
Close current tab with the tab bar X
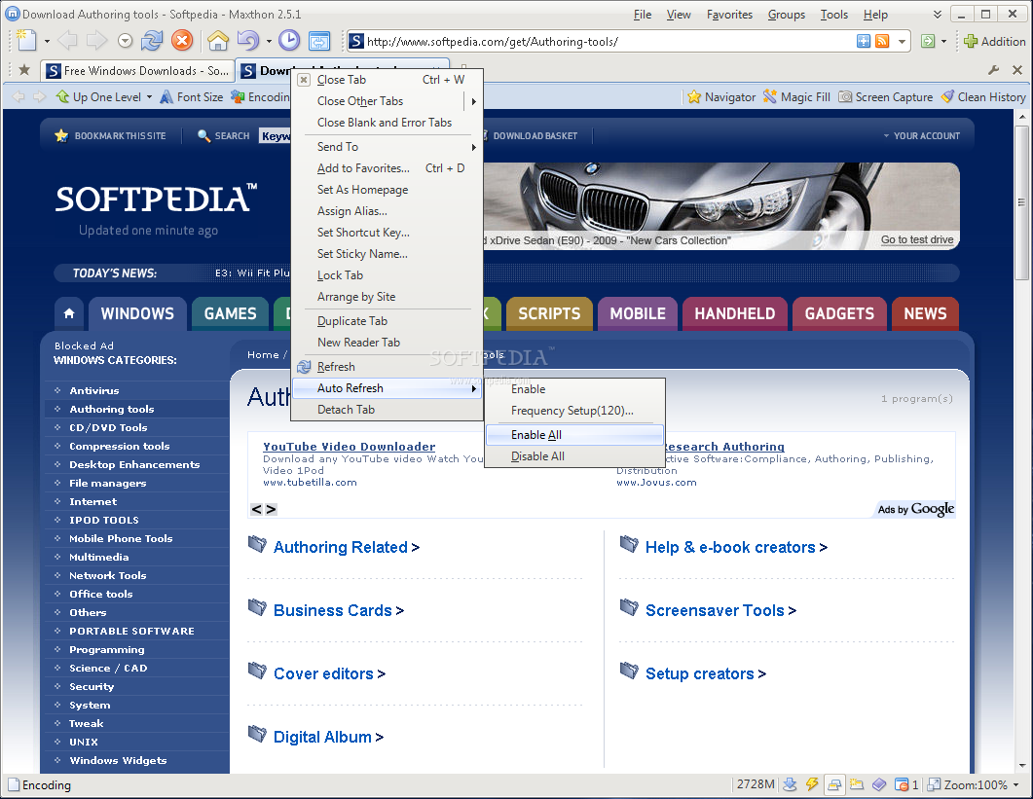[x=1017, y=70]
